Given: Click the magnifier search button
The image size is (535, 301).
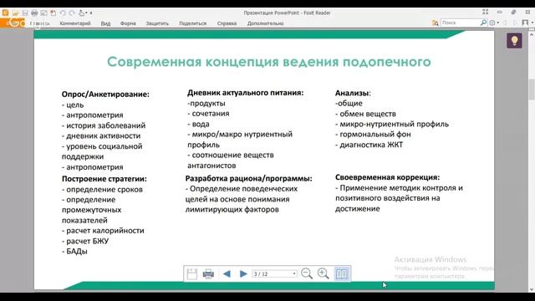Looking at the screenshot, I should click(x=483, y=23).
